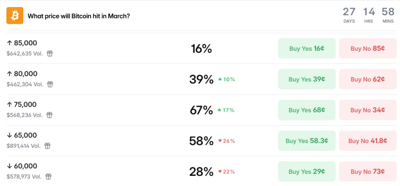Click the gift icon beside $891,414 Vol.
Viewport: 400px width, 186px height.
point(47,146)
